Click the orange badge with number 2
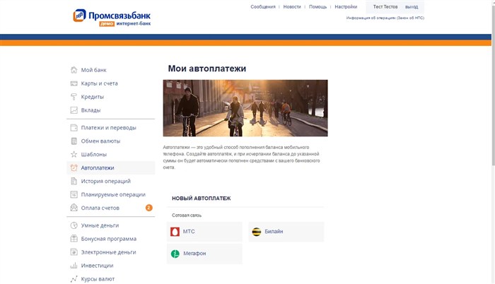Image resolution: width=495 pixels, height=284 pixels. tap(149, 208)
